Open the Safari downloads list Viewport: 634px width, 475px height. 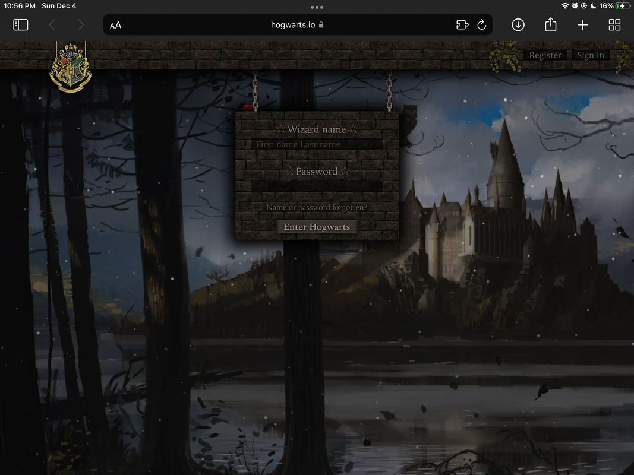pos(518,25)
